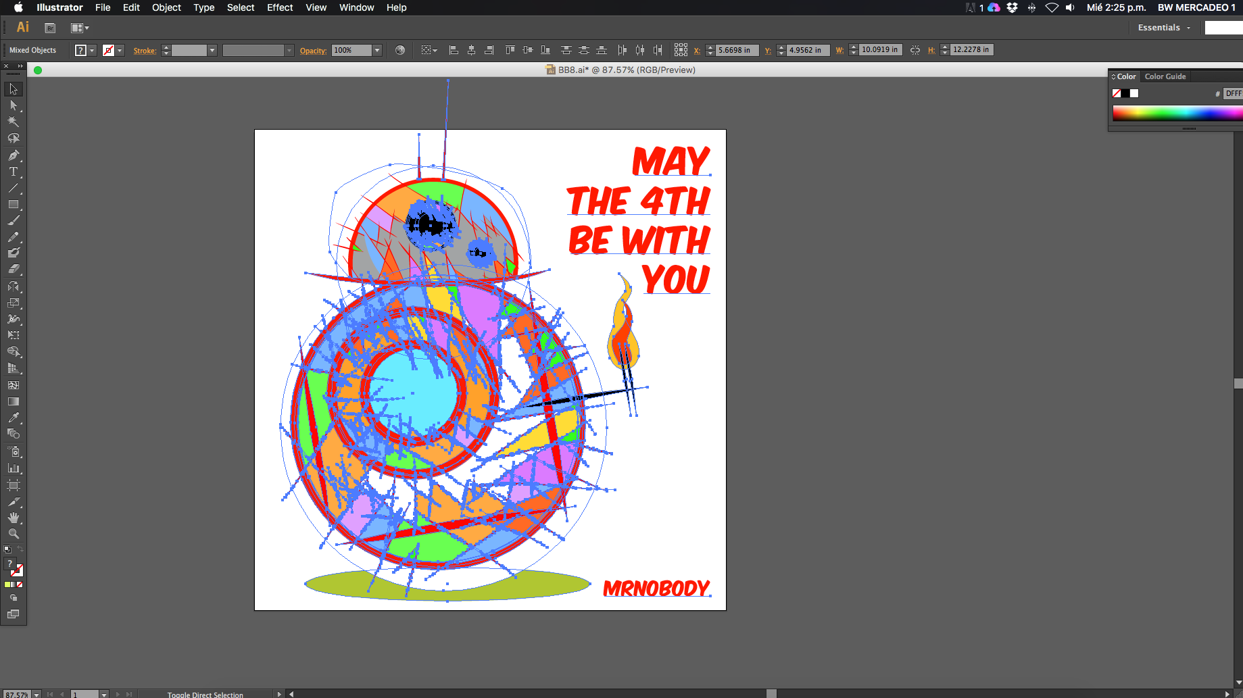The width and height of the screenshot is (1243, 698).
Task: Open the Effect menu
Action: (x=279, y=7)
